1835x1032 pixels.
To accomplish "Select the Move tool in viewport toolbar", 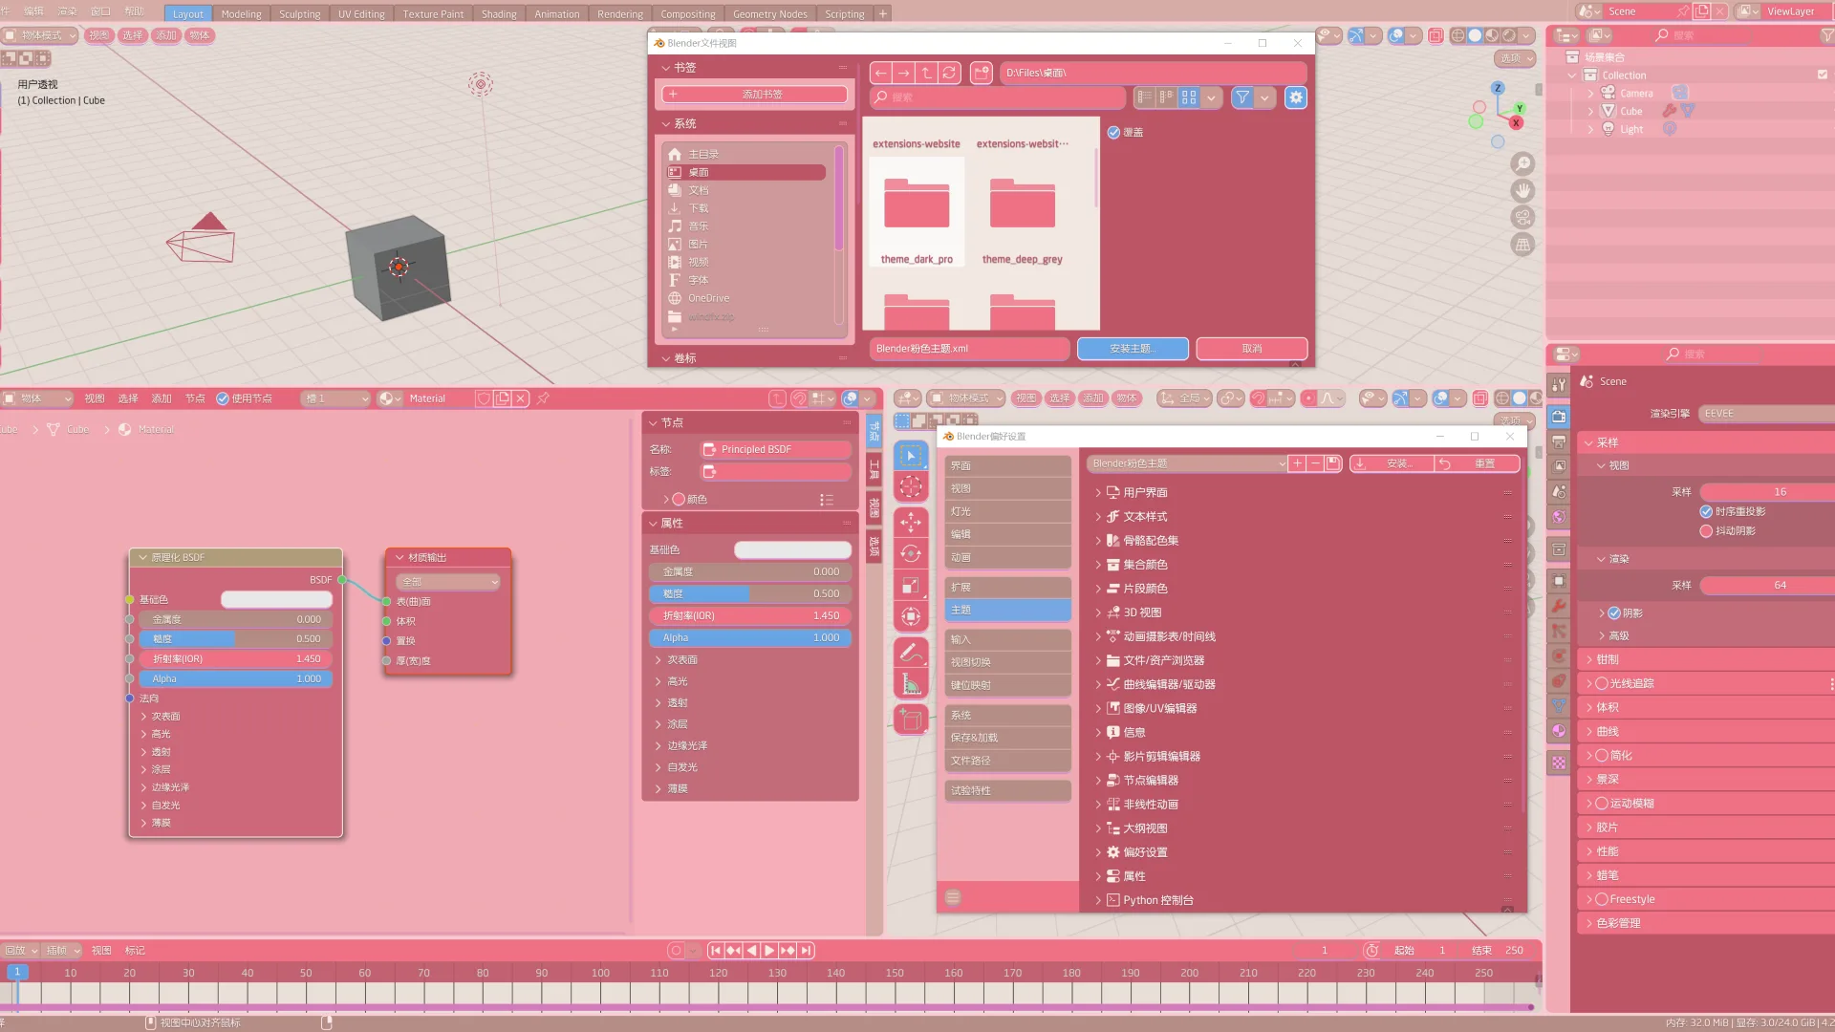I will click(911, 521).
